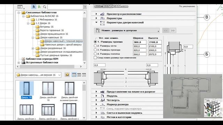The width and height of the screenshot is (223, 125).
Task: Collapse the Двери навесные 16 node
Action: [33, 37]
